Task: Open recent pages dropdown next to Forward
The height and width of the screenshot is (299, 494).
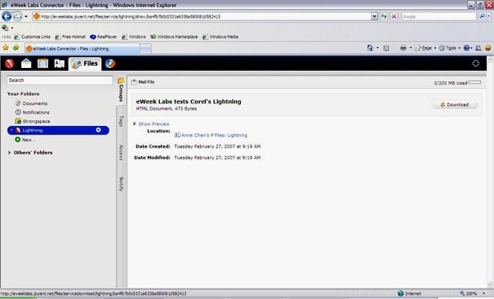Action: pyautogui.click(x=26, y=16)
